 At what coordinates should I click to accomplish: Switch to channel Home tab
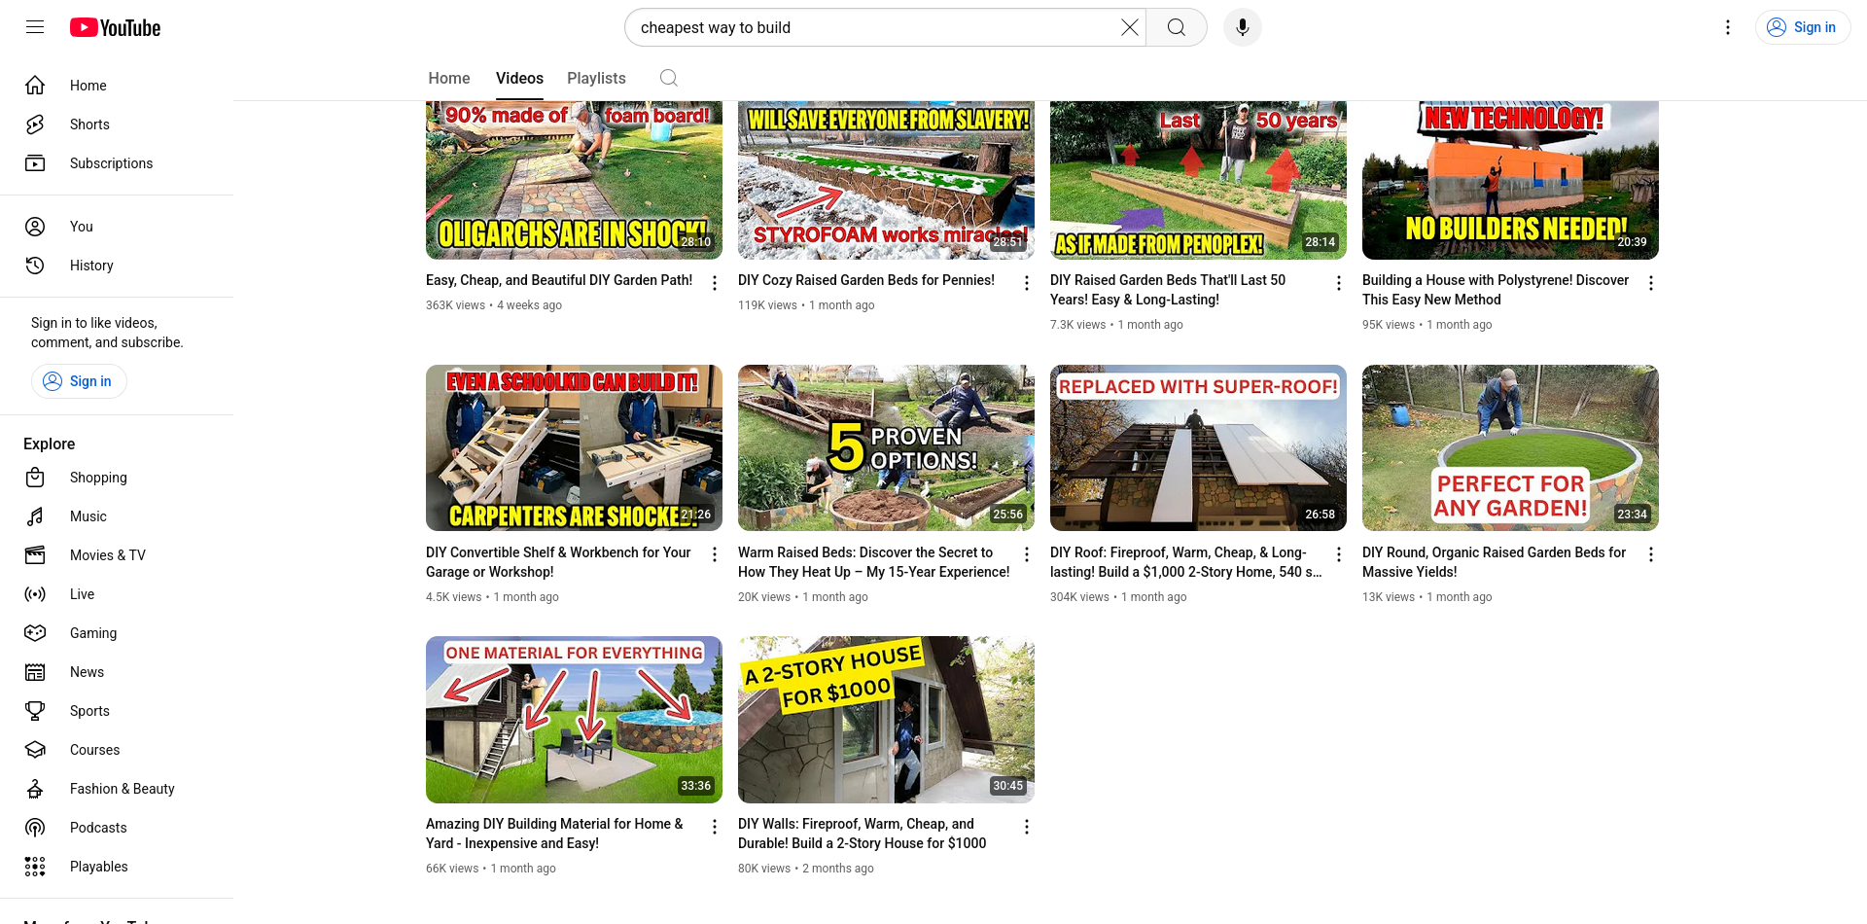coord(449,78)
